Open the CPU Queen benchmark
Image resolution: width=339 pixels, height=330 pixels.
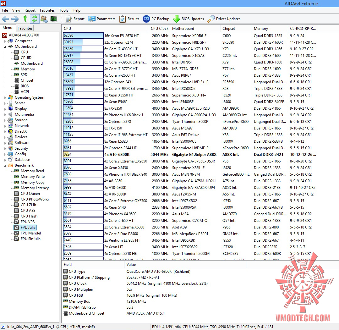pyautogui.click(x=30, y=194)
